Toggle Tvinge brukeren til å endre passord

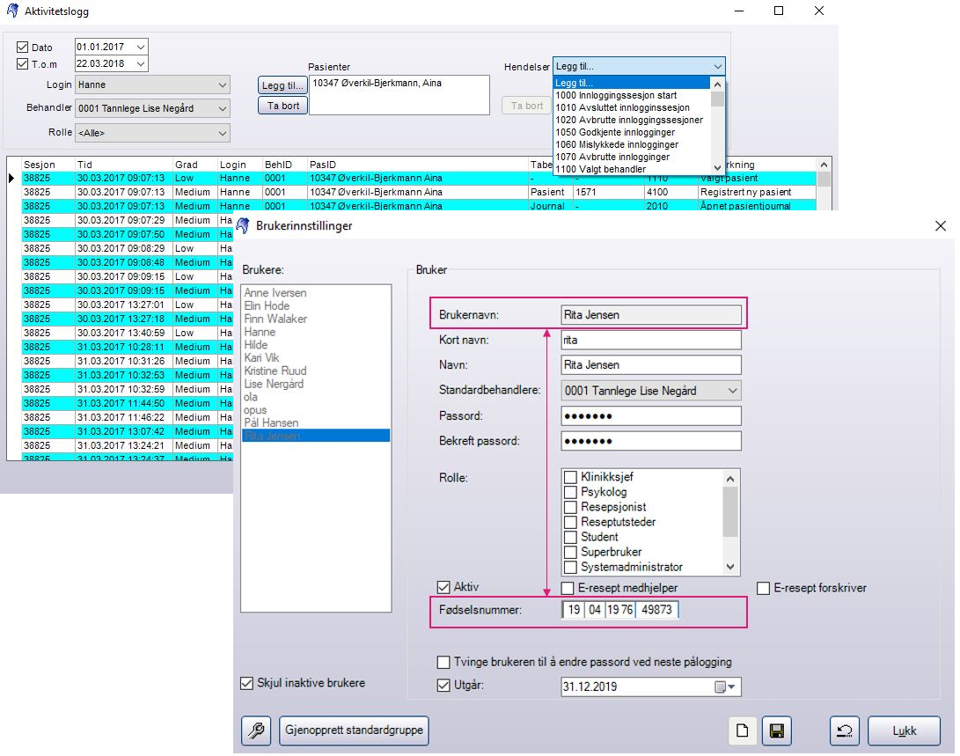pos(443,663)
